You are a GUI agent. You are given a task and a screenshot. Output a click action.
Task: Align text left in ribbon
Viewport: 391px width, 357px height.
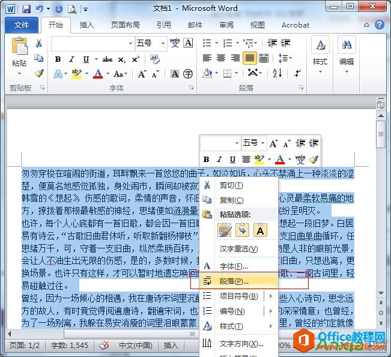tap(207, 58)
